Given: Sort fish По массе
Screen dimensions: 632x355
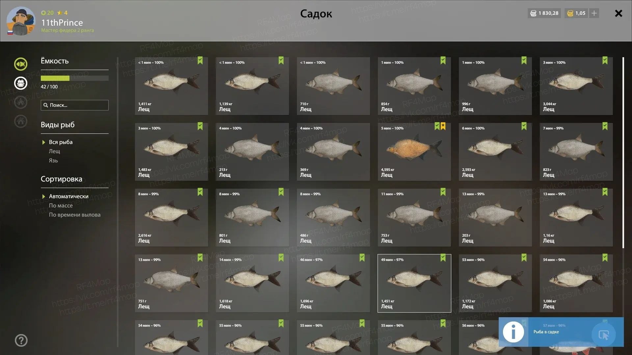Looking at the screenshot, I should coord(61,205).
